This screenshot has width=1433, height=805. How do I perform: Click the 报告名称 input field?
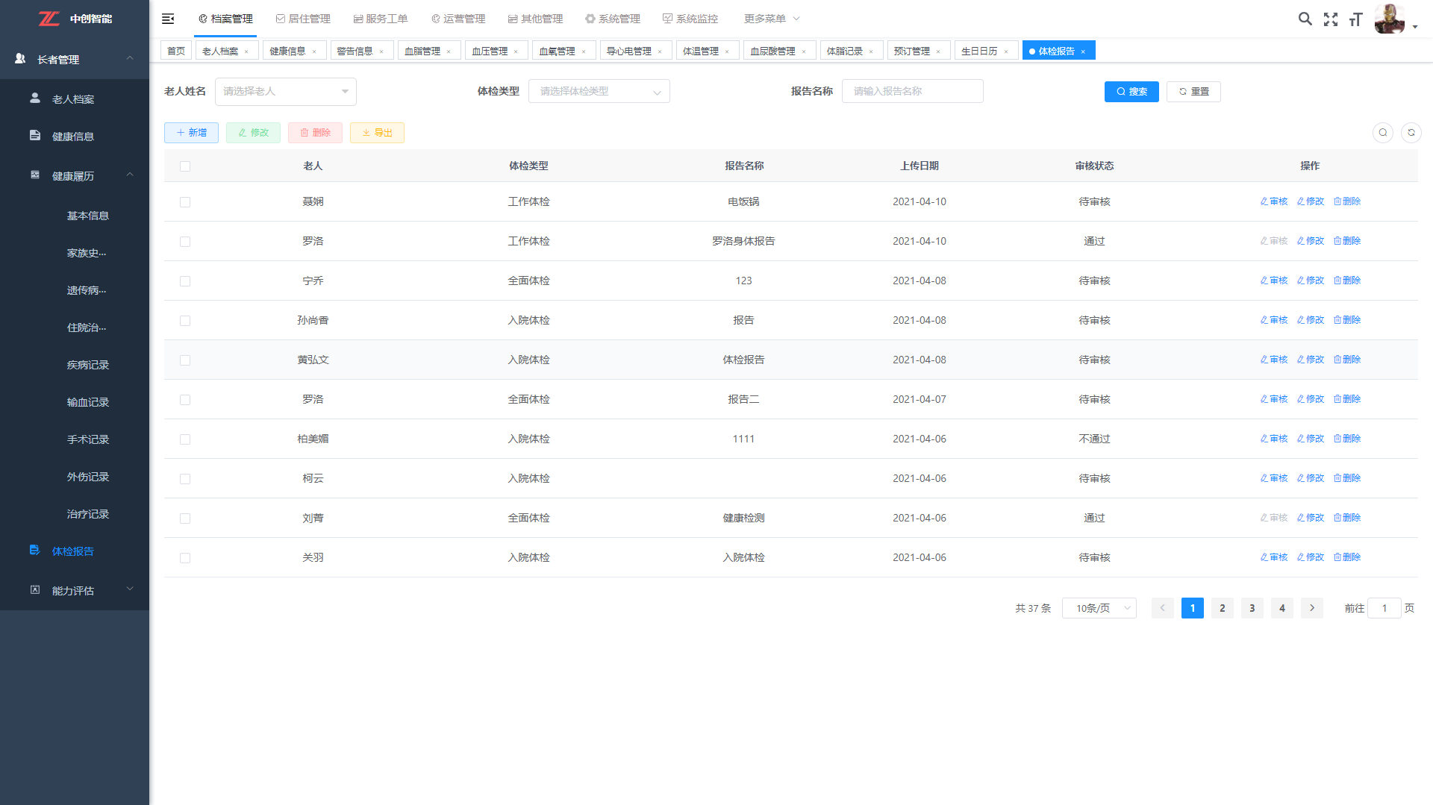pyautogui.click(x=912, y=92)
